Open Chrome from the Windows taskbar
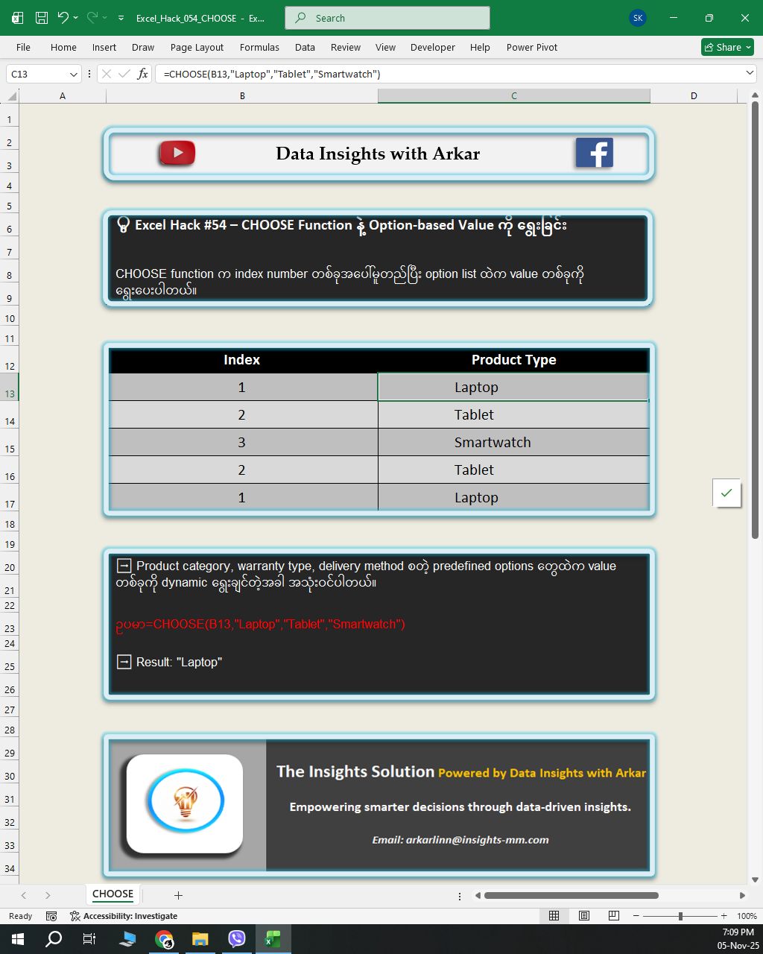The height and width of the screenshot is (954, 763). [164, 939]
